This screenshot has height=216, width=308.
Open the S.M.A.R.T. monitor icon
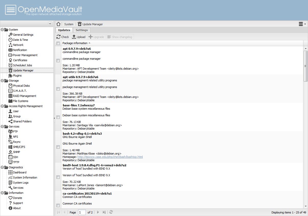pos(10,91)
